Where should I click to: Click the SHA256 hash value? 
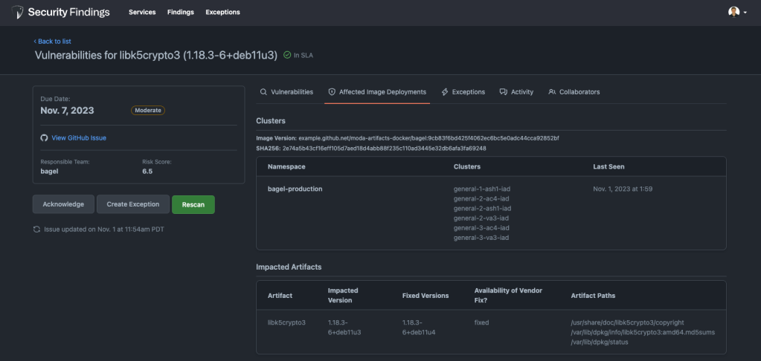pyautogui.click(x=385, y=149)
